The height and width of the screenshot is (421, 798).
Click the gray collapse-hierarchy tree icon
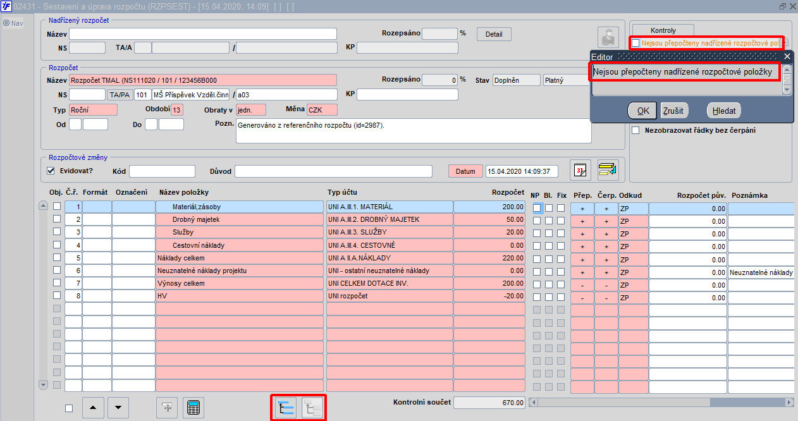(x=312, y=408)
